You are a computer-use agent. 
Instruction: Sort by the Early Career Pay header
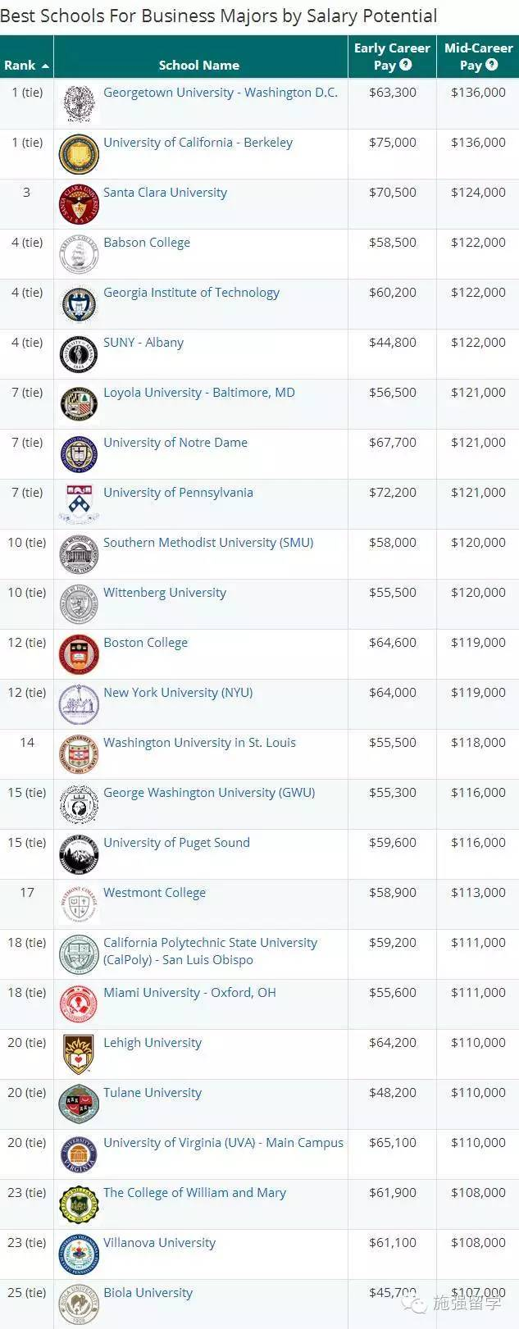[x=392, y=57]
